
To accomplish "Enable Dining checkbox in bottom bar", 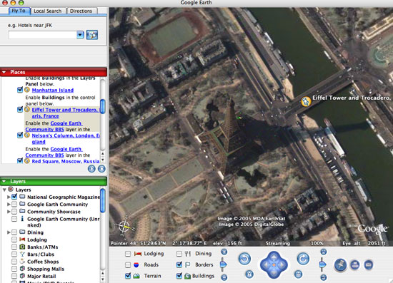I will click(179, 254).
